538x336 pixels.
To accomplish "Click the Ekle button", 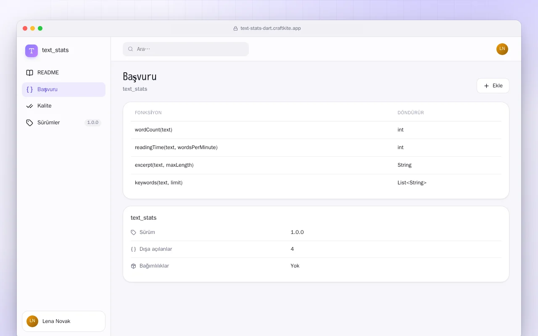I will pos(493,86).
